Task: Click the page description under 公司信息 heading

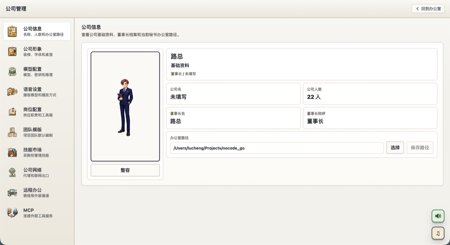Action: (131, 35)
